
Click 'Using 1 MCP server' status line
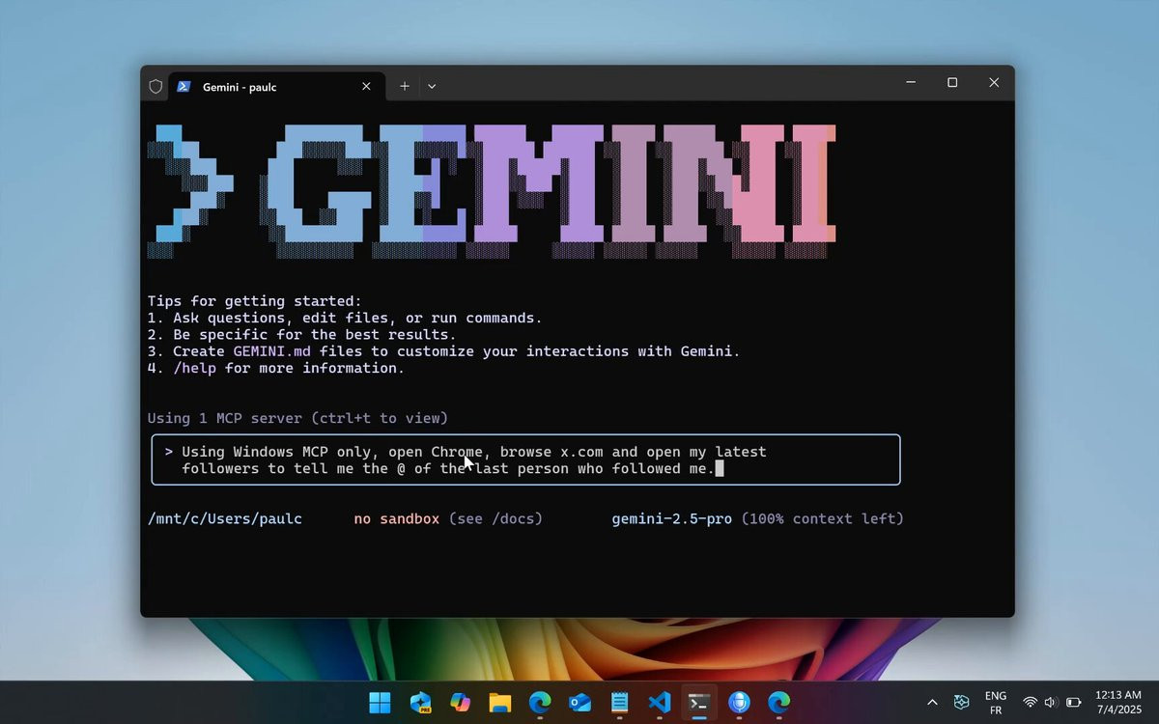297,418
